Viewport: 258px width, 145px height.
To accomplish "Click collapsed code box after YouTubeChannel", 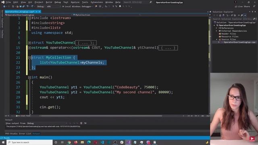I will pyautogui.click(x=86, y=43).
